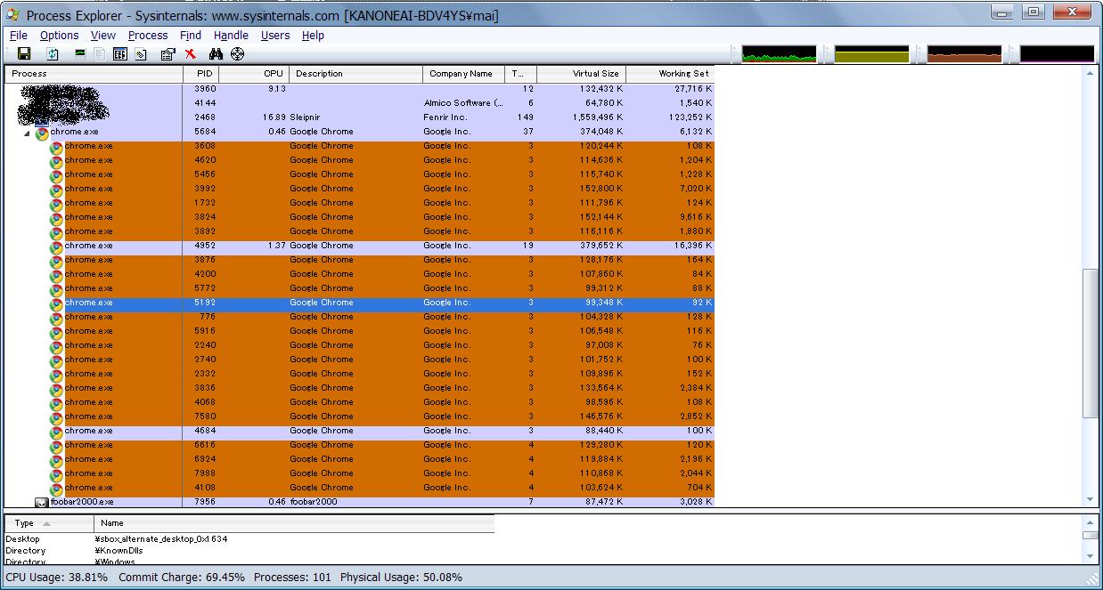1103x590 pixels.
Task: Open the Users menu
Action: (275, 36)
